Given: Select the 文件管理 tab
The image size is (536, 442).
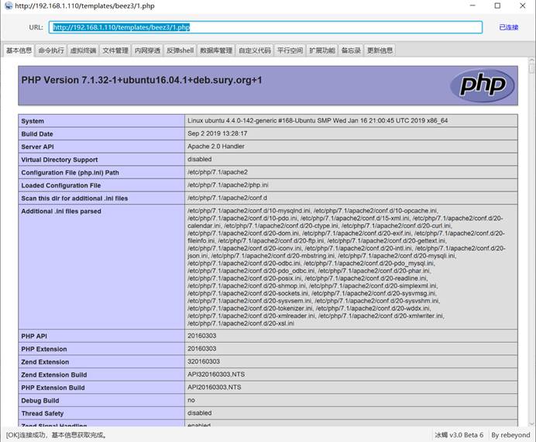Looking at the screenshot, I should point(115,50).
